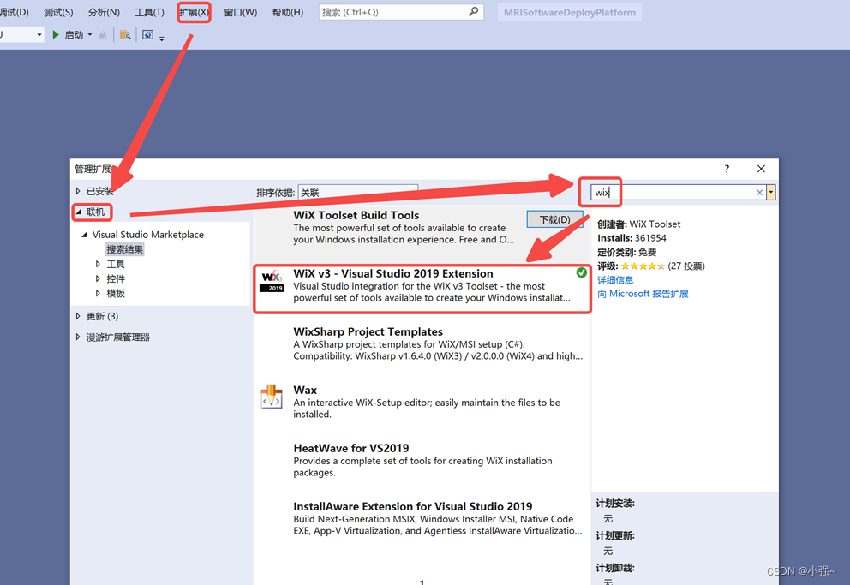The width and height of the screenshot is (850, 585).
Task: Click the green installed checkmark icon
Action: coord(581,272)
